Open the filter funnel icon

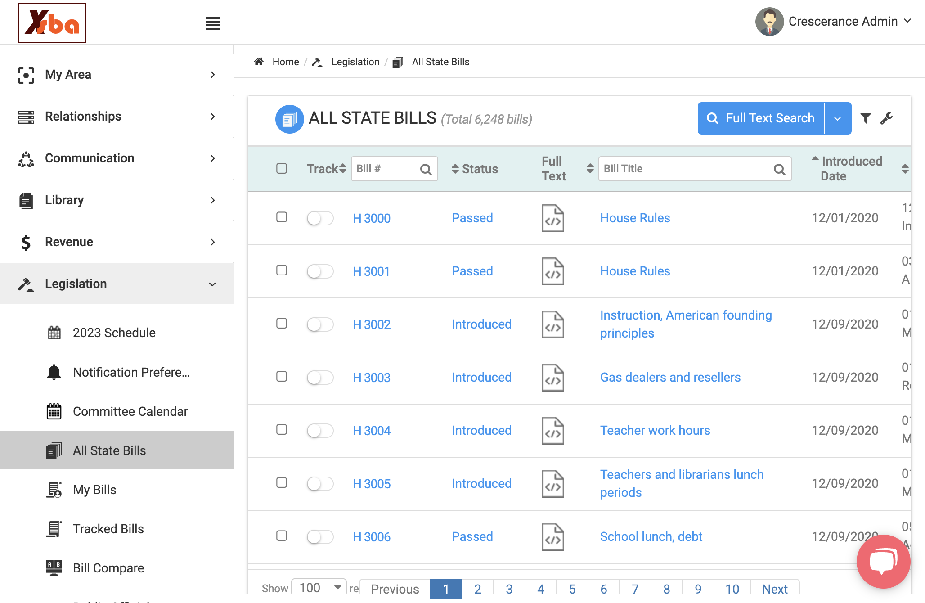[866, 118]
